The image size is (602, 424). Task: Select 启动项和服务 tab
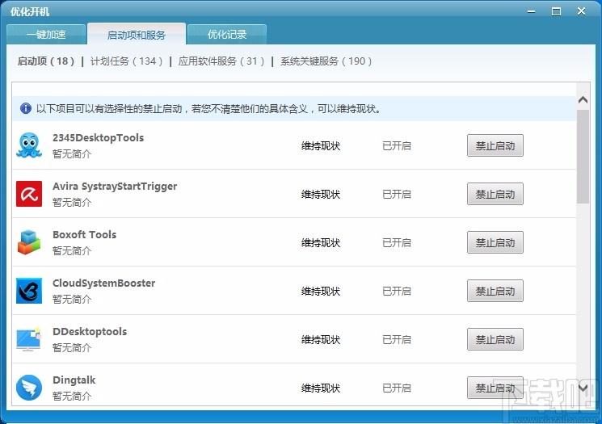(137, 35)
